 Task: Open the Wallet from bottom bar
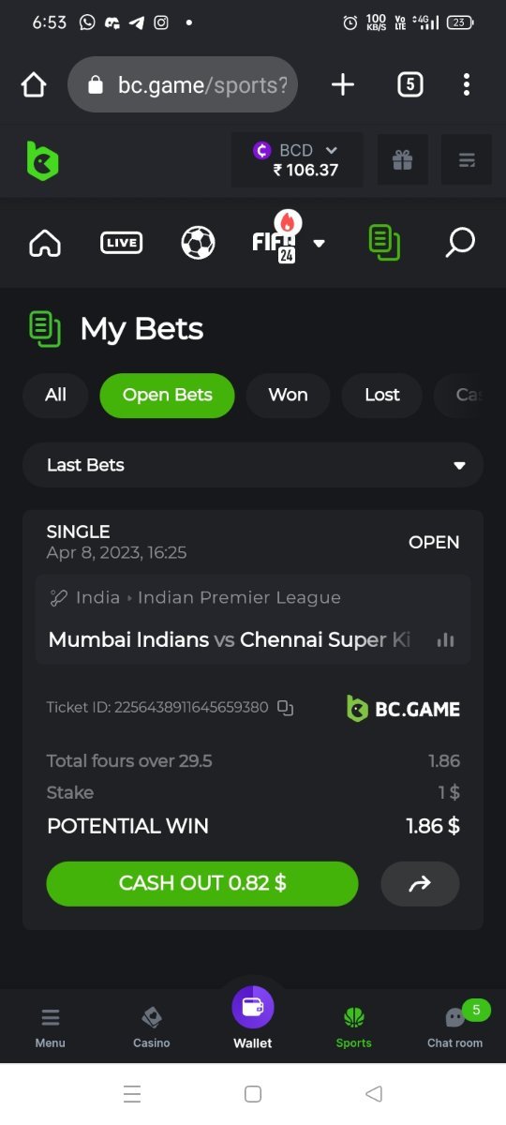[x=253, y=1019]
